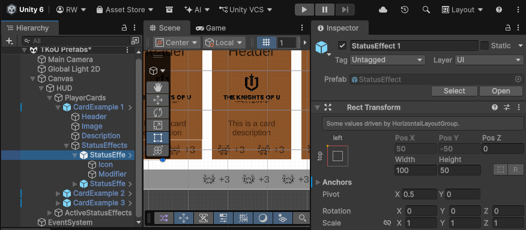Viewport: 526px width, 230px height.
Task: Open Inspector more options menu
Action: 519,28
